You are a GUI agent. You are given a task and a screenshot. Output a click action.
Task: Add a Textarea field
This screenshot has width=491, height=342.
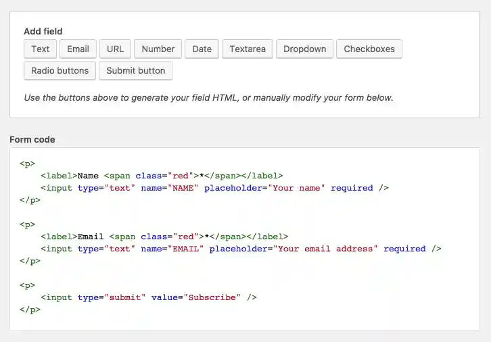tap(248, 49)
